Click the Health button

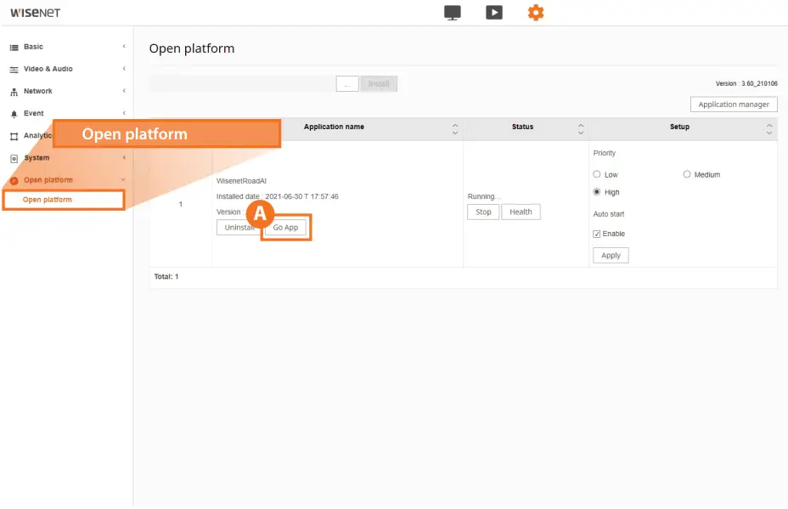pos(521,212)
